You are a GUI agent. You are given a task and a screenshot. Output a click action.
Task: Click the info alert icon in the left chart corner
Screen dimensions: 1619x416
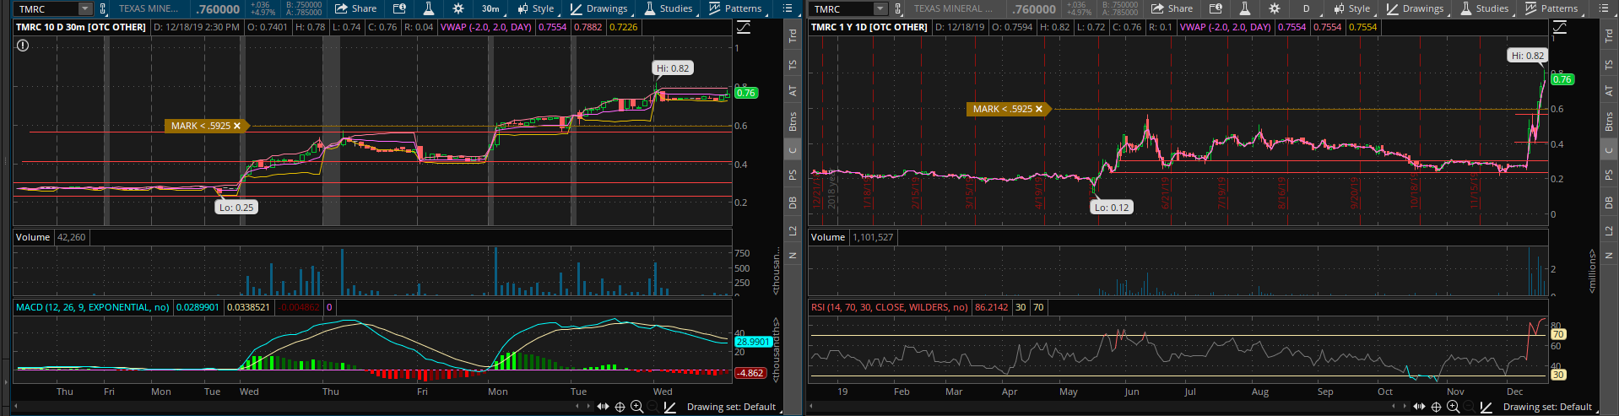click(23, 46)
